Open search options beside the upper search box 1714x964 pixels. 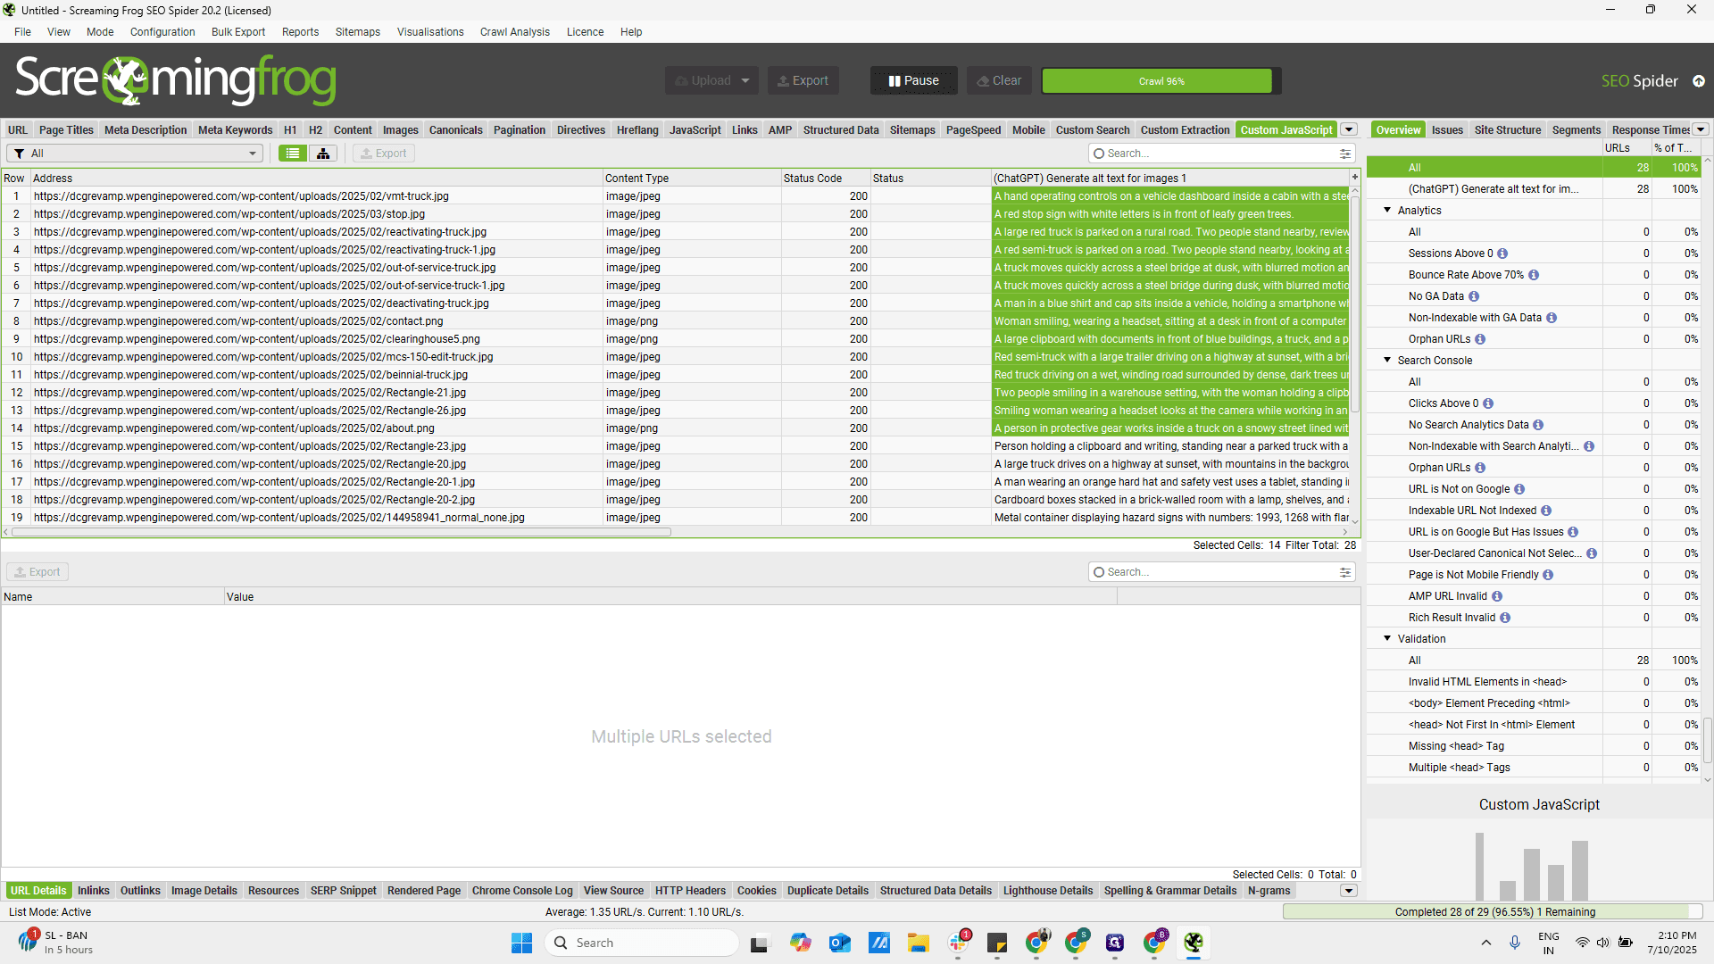click(1345, 154)
